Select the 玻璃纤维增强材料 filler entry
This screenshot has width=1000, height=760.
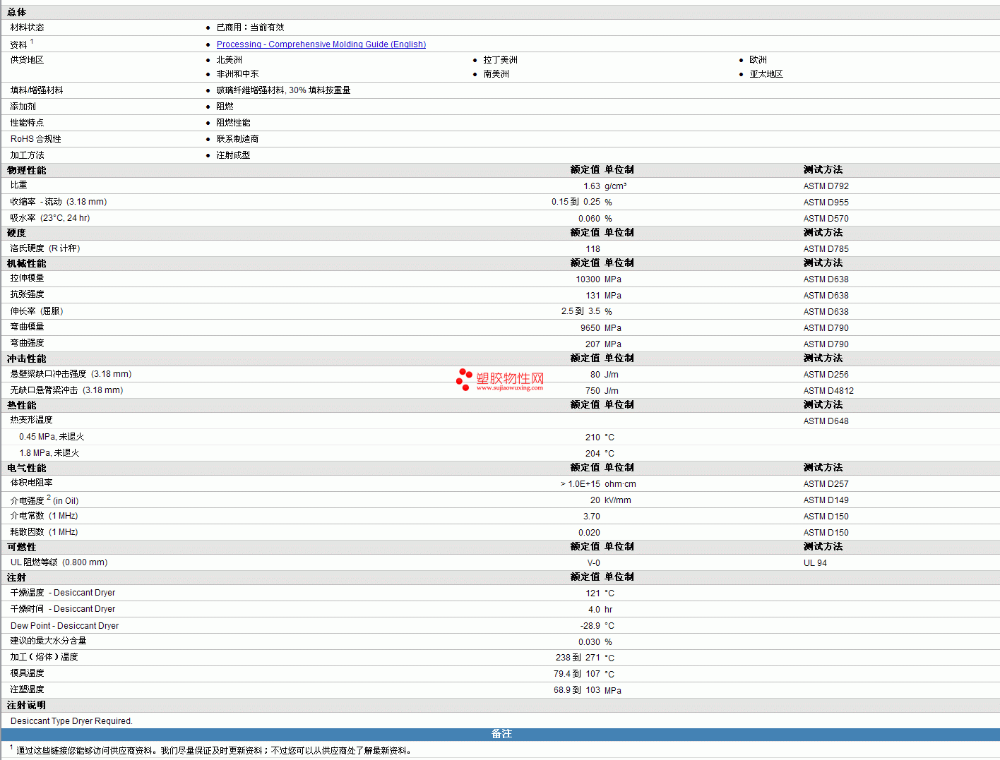[283, 90]
